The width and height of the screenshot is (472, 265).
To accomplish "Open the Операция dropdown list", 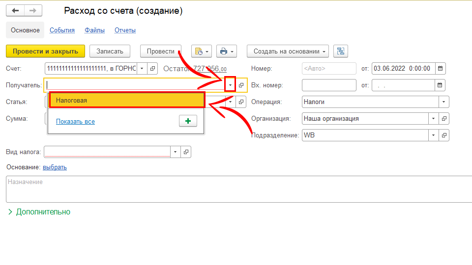I will (444, 102).
